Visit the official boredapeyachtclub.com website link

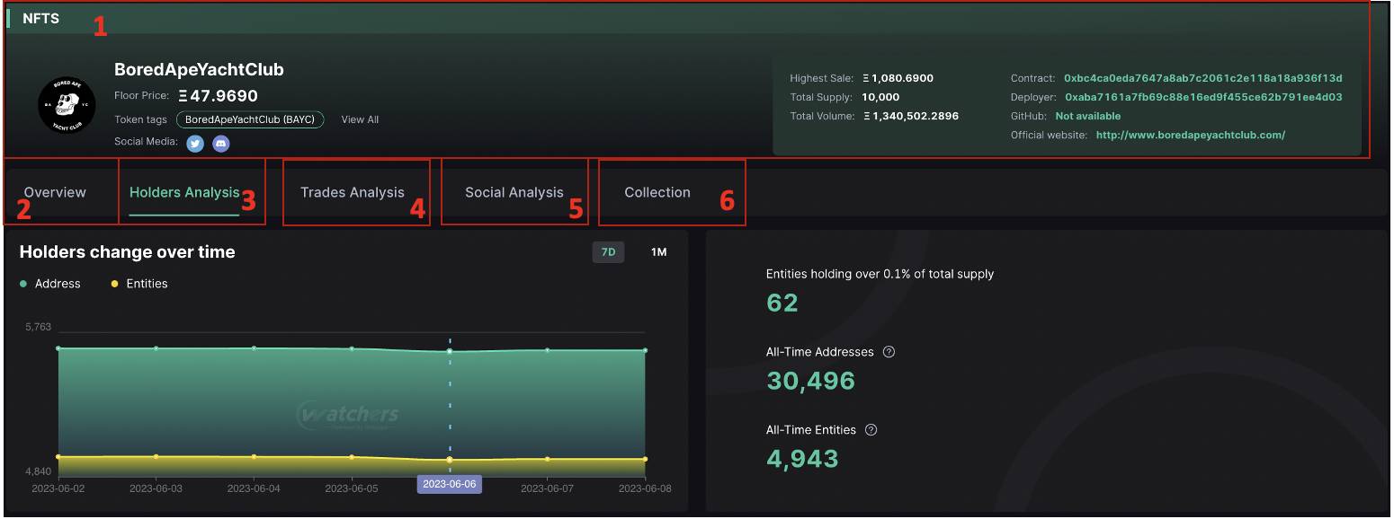click(1191, 135)
